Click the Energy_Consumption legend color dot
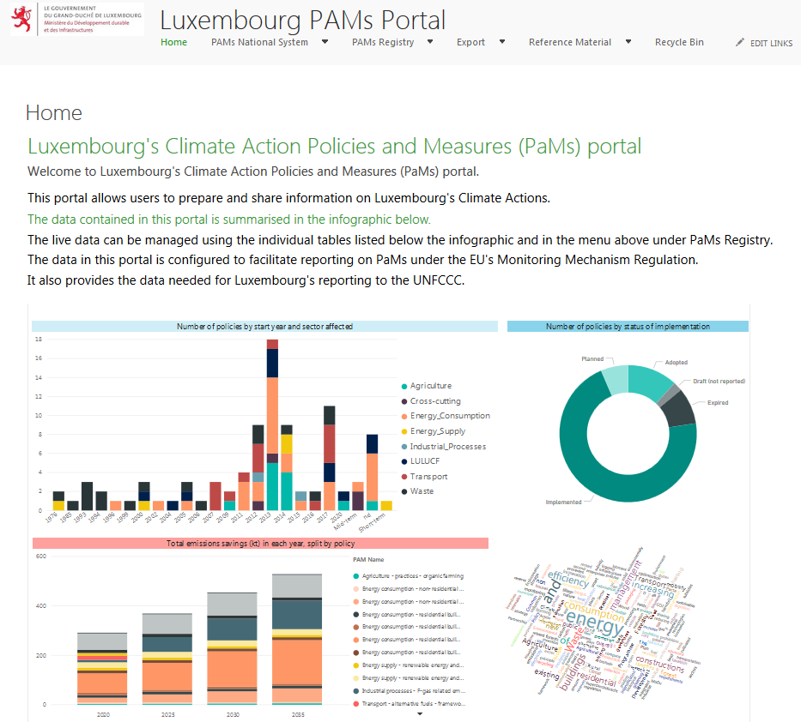This screenshot has width=801, height=722. (404, 416)
